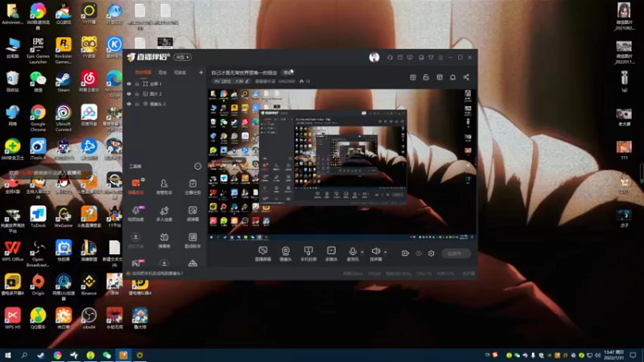Image resolution: width=644 pixels, height=362 pixels.
Task: Open Steam from the desktop
Action: (64, 82)
